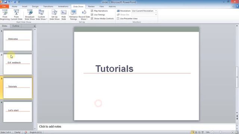This screenshot has width=239, height=134.
Task: Click the Hide Slide button
Action: click(63, 15)
